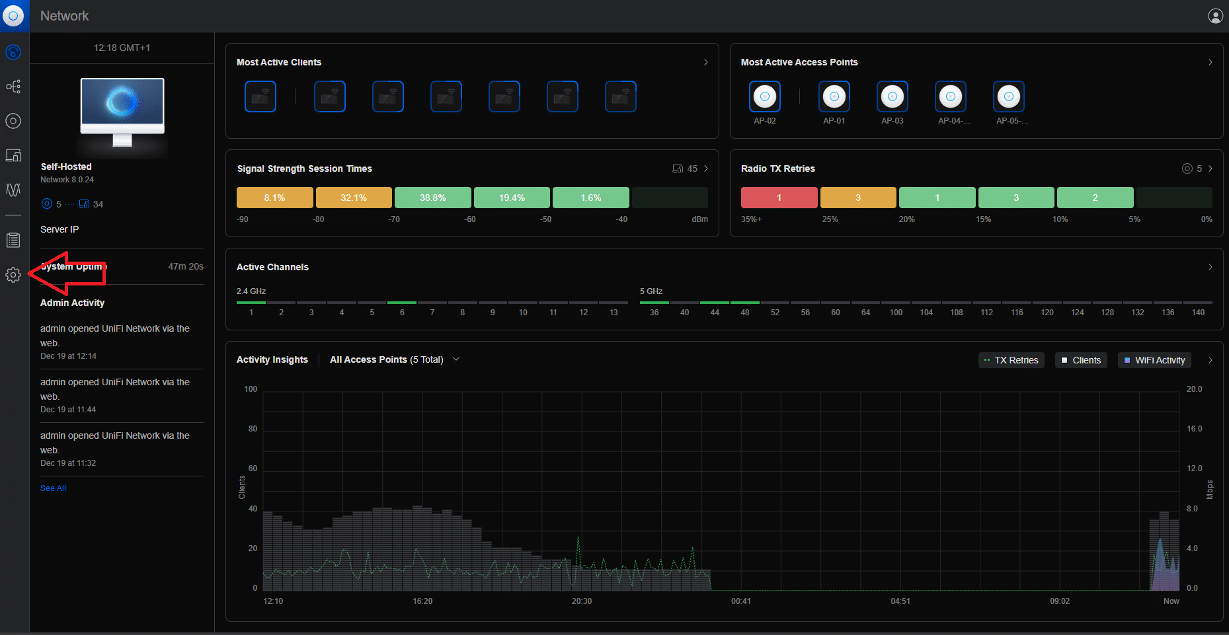1229x635 pixels.
Task: Select the second most active client icon
Action: pos(330,96)
